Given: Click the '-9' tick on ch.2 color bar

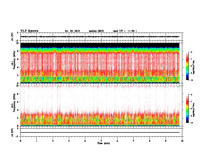Looking at the screenshot, I should click(191, 116).
